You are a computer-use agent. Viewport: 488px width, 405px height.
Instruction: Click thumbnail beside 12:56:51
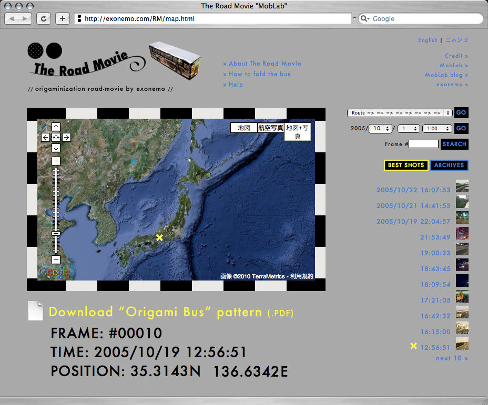[462, 344]
